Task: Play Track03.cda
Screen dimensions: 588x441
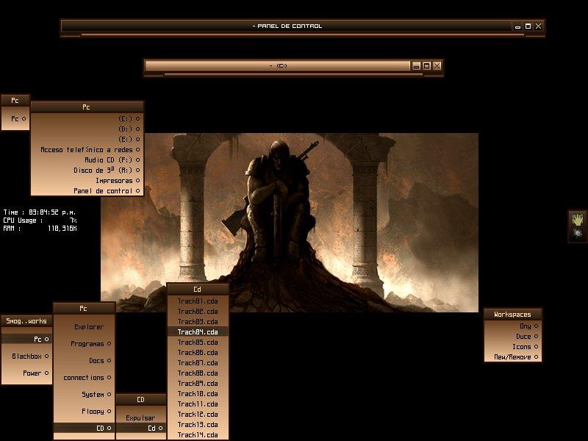Action: point(198,321)
